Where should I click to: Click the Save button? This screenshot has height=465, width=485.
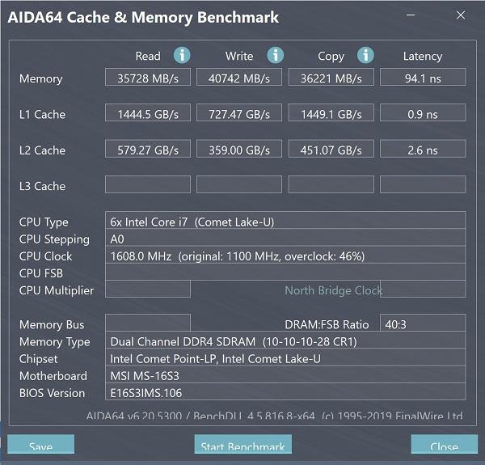[41, 444]
